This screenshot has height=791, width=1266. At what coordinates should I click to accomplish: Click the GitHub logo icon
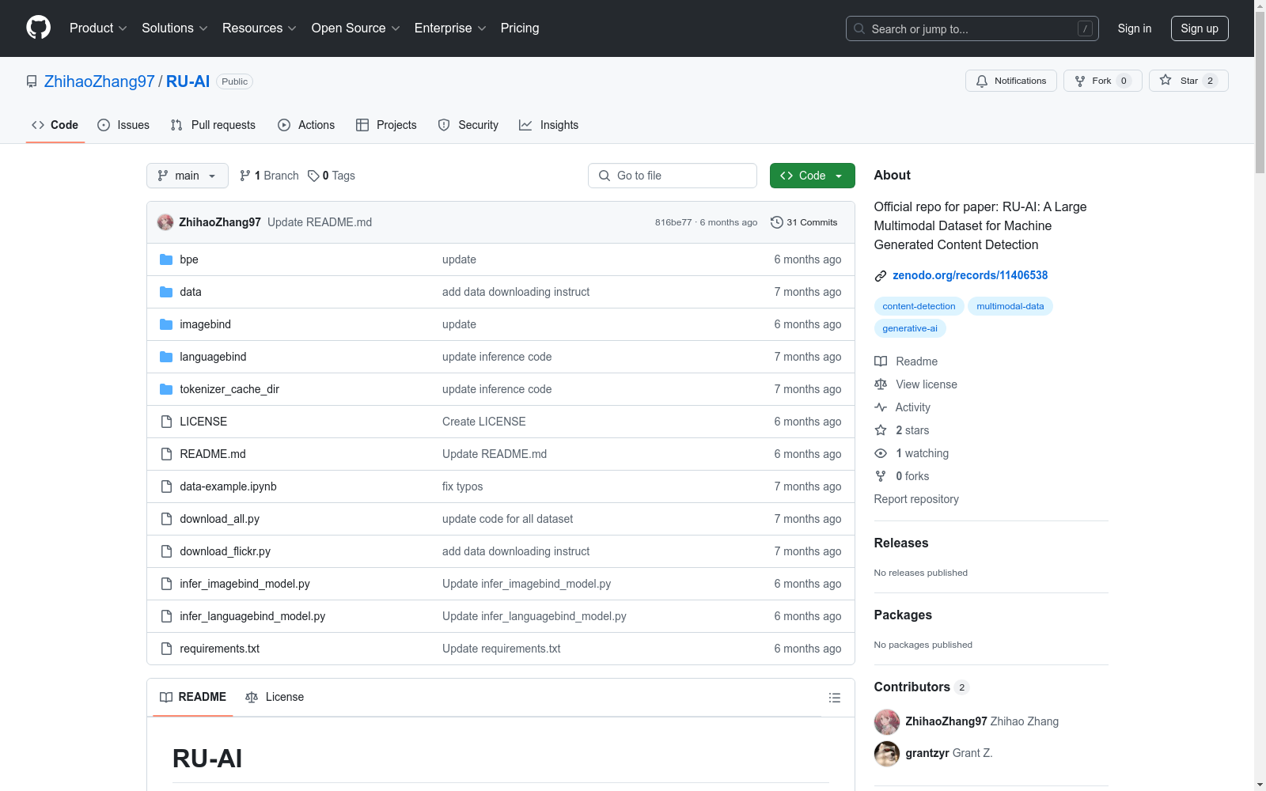pyautogui.click(x=38, y=28)
